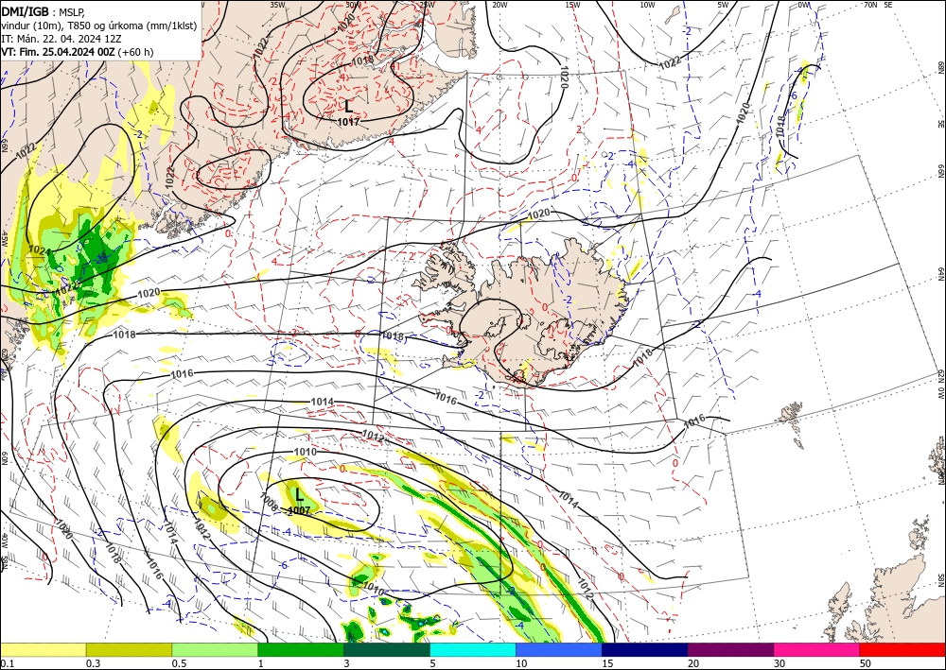Image resolution: width=946 pixels, height=670 pixels.
Task: Click the '1017' pressure value over Greenland
Action: point(349,122)
